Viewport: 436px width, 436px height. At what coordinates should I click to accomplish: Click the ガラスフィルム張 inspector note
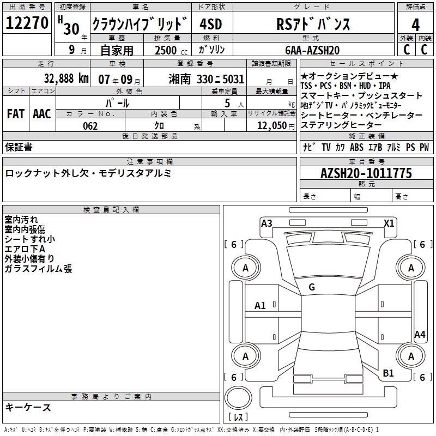pyautogui.click(x=38, y=269)
